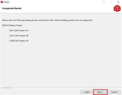The height and width of the screenshot is (95, 122).
Task: Click the Setup window title text
Action: 6,2
